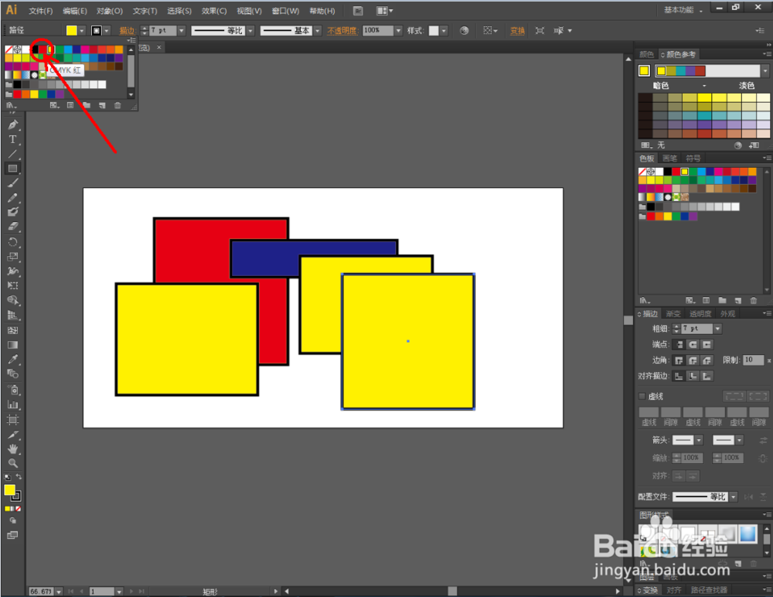
Task: Select the Type tool
Action: [x=13, y=140]
